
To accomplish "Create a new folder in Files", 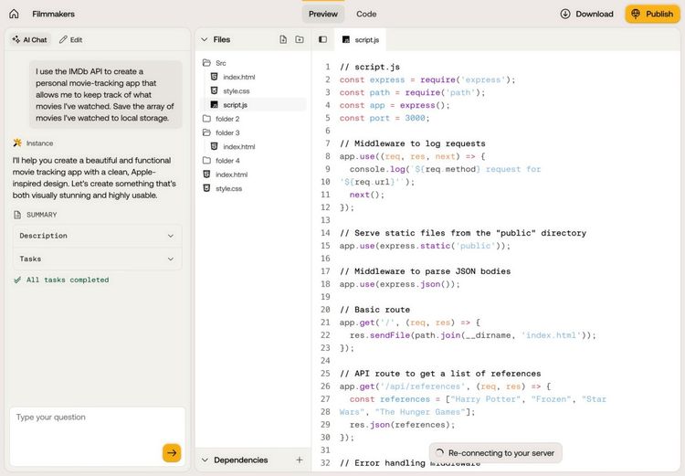I will pos(300,39).
